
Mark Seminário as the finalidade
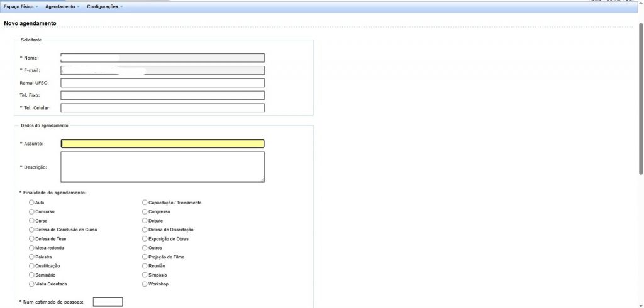pyautogui.click(x=32, y=275)
